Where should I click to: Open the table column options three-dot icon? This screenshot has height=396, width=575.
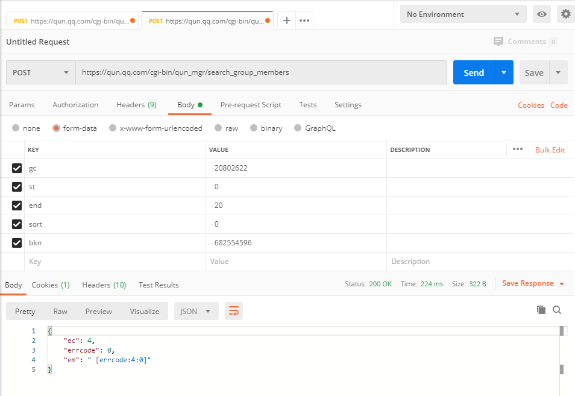click(x=517, y=149)
